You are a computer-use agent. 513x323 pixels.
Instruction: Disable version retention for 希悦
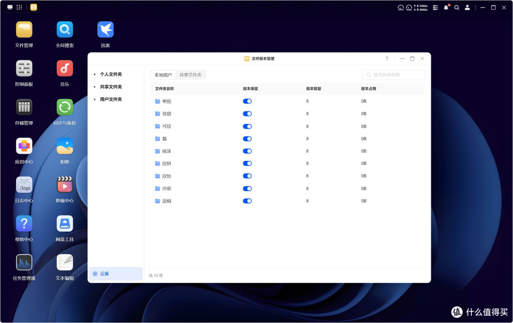coord(247,101)
